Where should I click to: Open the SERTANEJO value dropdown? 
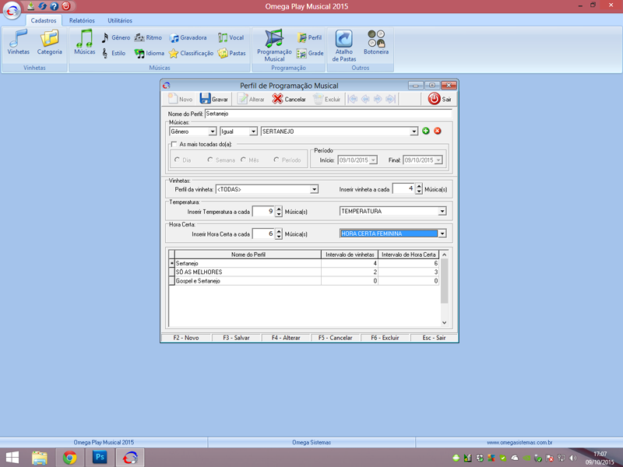(x=414, y=132)
